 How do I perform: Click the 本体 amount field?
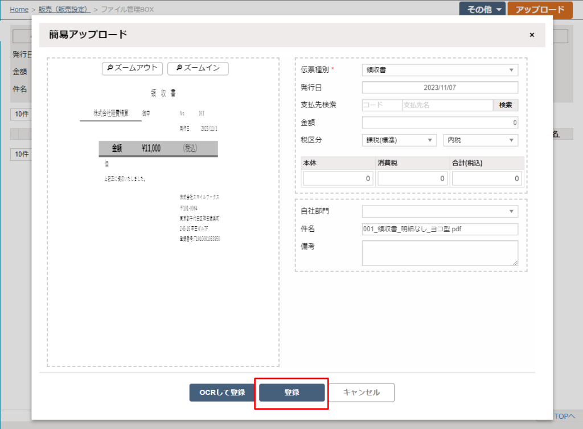[x=338, y=178]
